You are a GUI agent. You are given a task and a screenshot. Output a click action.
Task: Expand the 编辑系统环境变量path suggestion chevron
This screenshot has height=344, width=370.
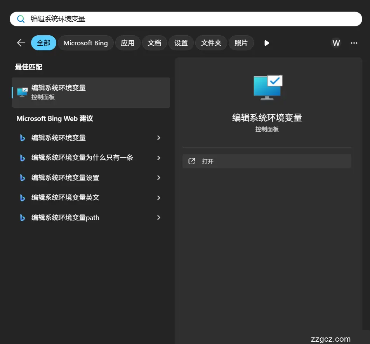click(158, 217)
